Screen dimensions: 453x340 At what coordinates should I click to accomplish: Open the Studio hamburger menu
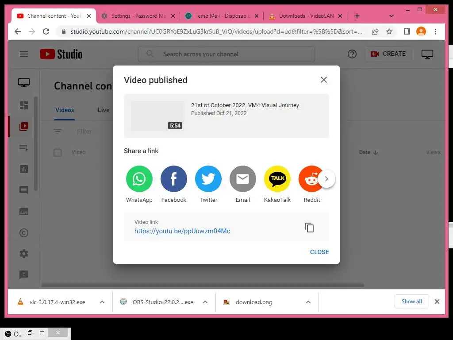tap(24, 54)
